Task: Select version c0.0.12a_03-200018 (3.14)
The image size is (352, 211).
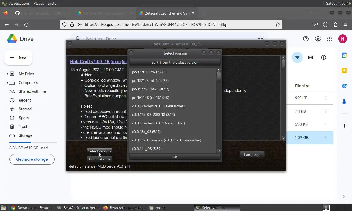Action: 173,115
